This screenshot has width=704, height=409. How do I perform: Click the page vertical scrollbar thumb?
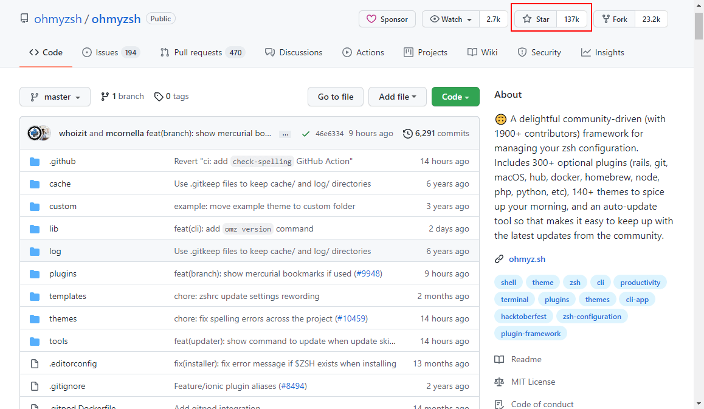pyautogui.click(x=699, y=25)
